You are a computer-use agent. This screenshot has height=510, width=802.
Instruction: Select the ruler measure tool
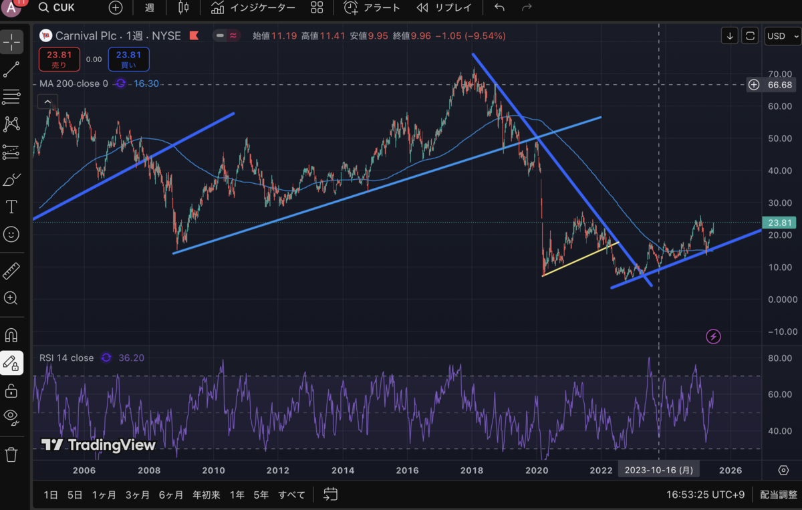(11, 271)
